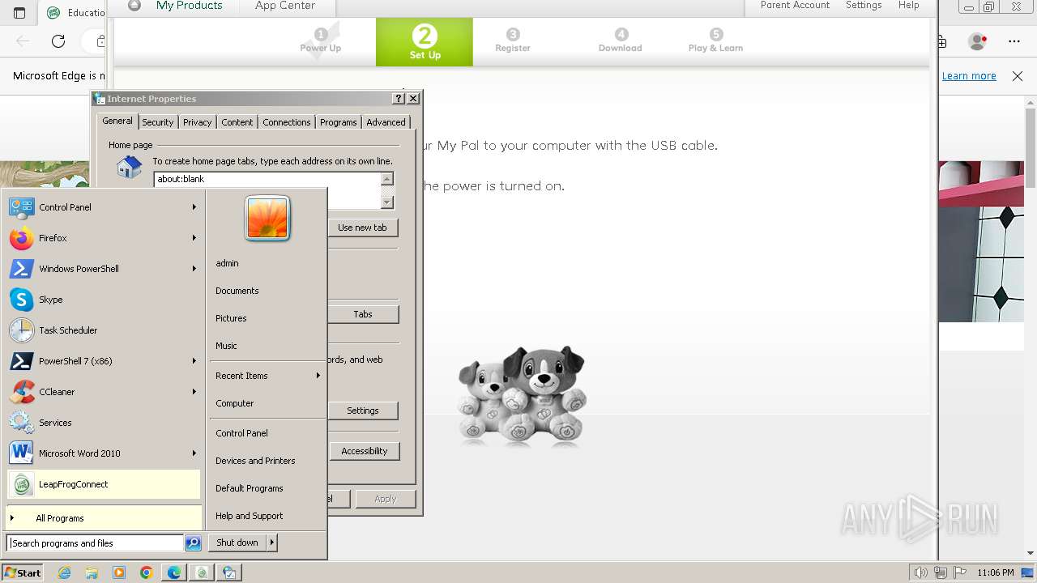This screenshot has height=583, width=1037.
Task: Switch to the Security tab
Action: pos(158,122)
